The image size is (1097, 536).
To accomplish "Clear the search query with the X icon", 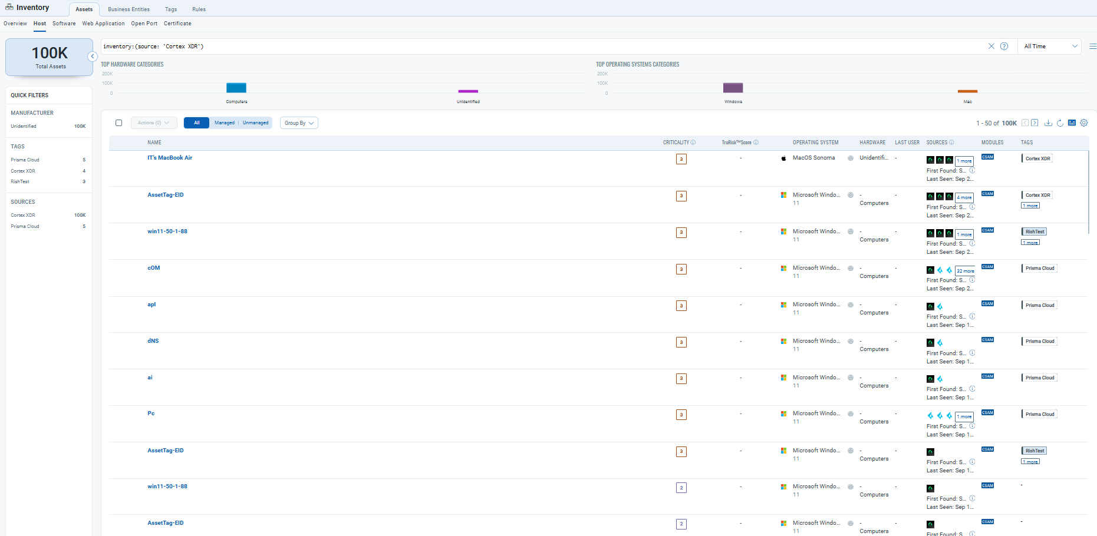I will pyautogui.click(x=991, y=47).
